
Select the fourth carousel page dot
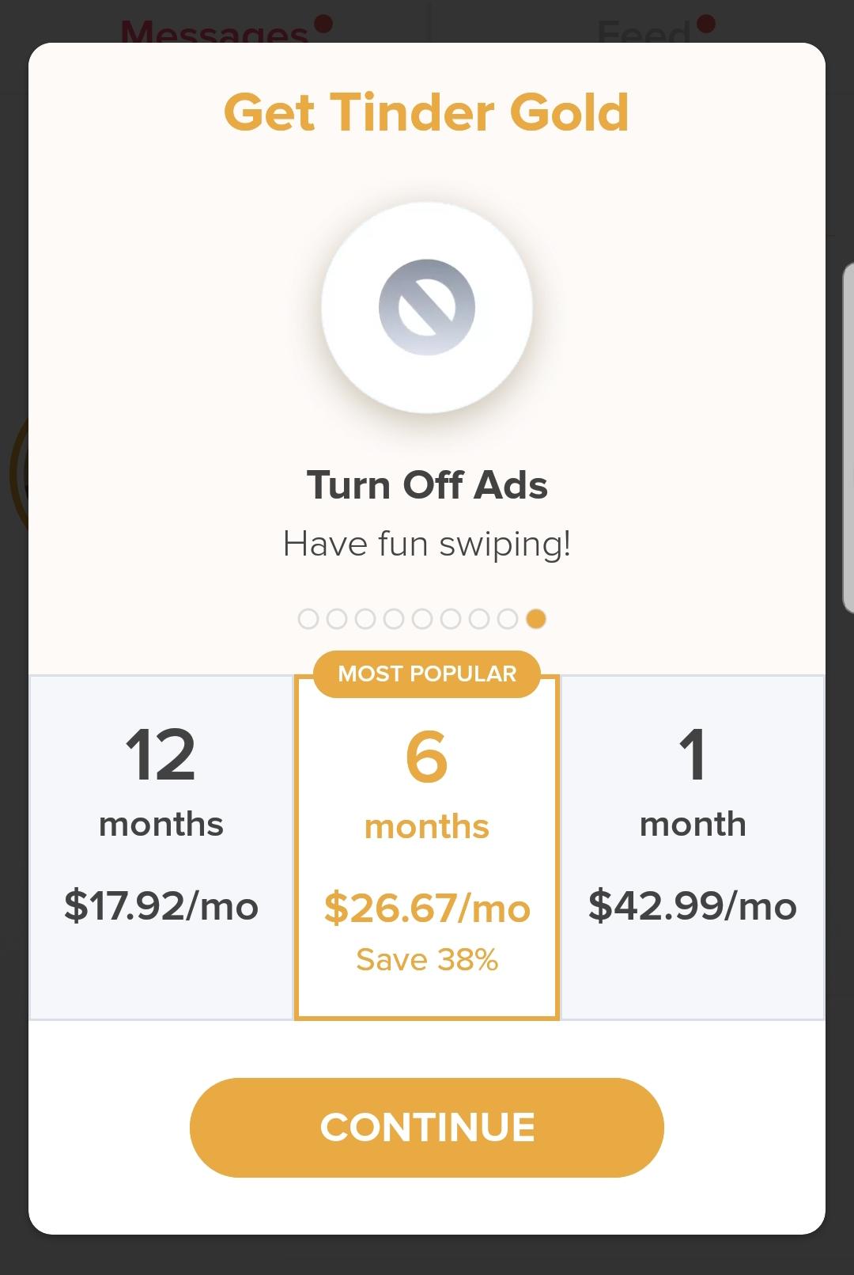pyautogui.click(x=394, y=619)
